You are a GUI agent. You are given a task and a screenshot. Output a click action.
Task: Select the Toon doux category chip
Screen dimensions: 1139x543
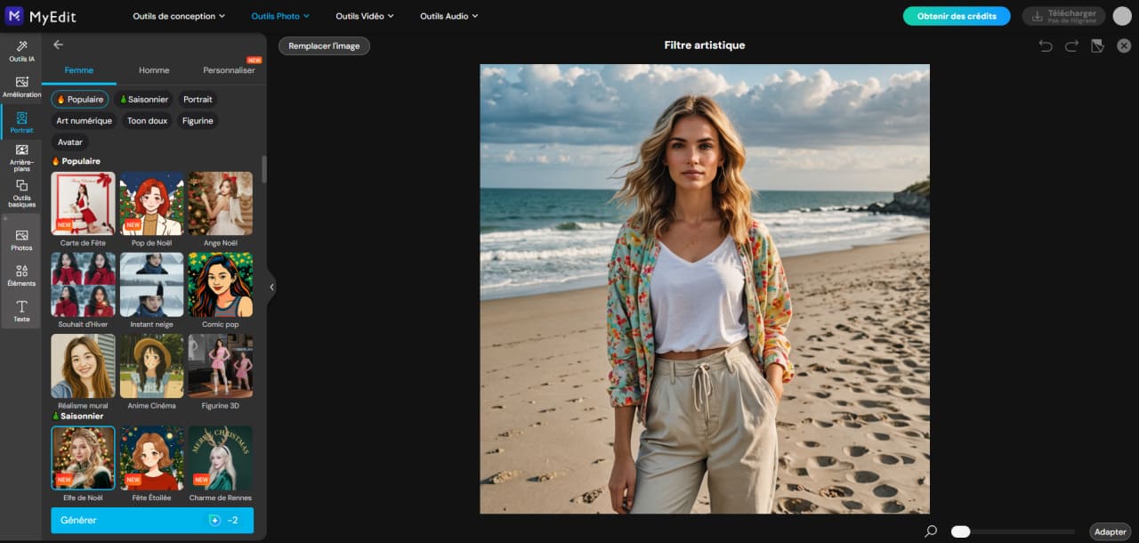click(x=148, y=121)
